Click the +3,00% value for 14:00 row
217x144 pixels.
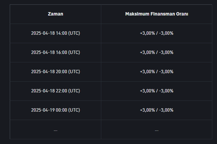click(147, 33)
